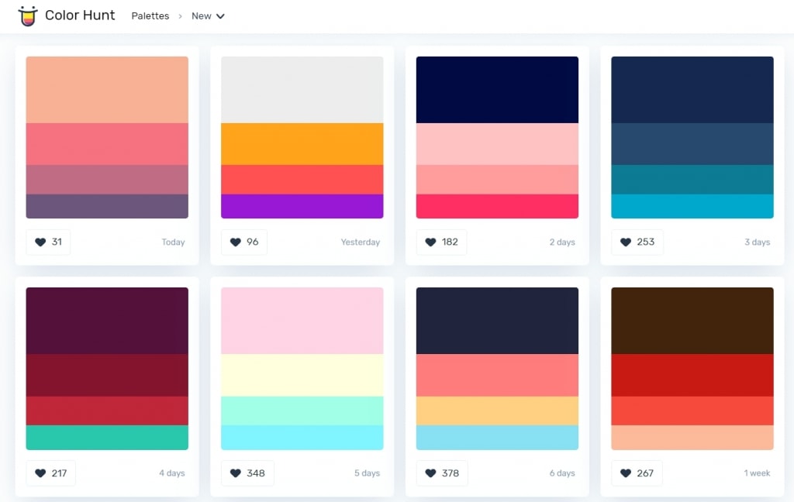Click the heart icon beside 96 likes

click(236, 242)
